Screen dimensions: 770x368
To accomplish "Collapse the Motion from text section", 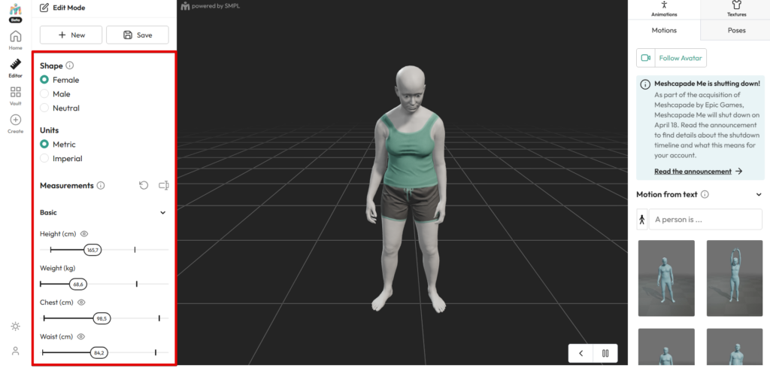I will (x=759, y=195).
